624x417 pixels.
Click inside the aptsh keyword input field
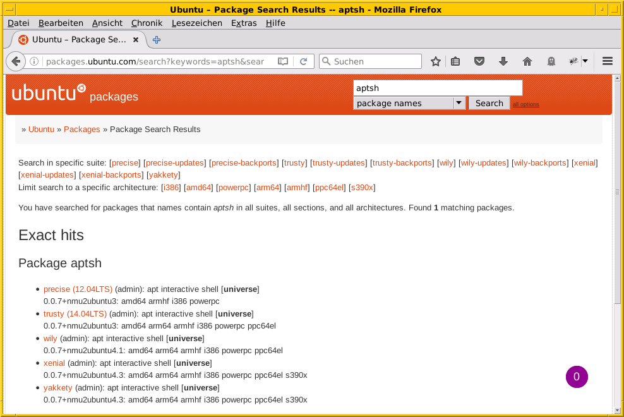pos(437,87)
